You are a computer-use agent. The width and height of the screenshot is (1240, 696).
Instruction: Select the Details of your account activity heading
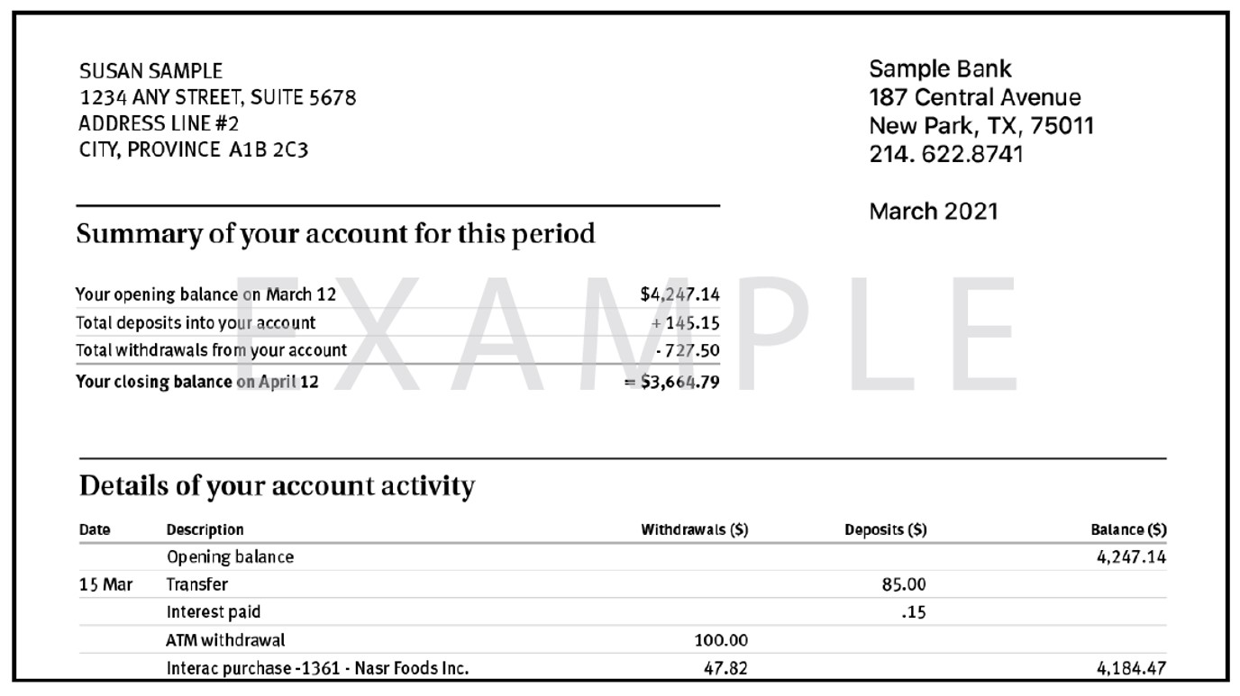277,487
